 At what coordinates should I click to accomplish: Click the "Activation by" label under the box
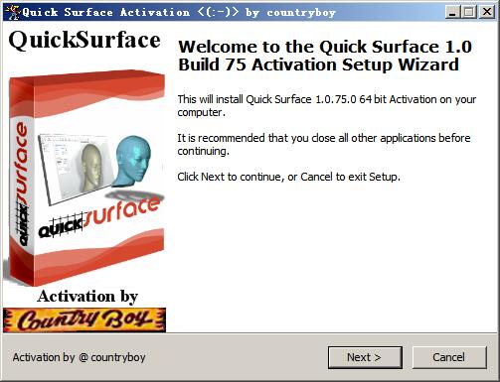click(87, 297)
